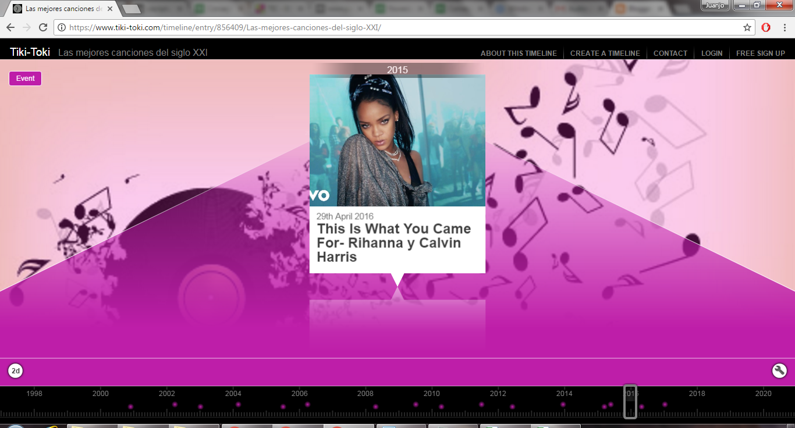Viewport: 795px width, 428px height.
Task: Open ABOUT THIS TIMELINE
Action: coord(519,53)
